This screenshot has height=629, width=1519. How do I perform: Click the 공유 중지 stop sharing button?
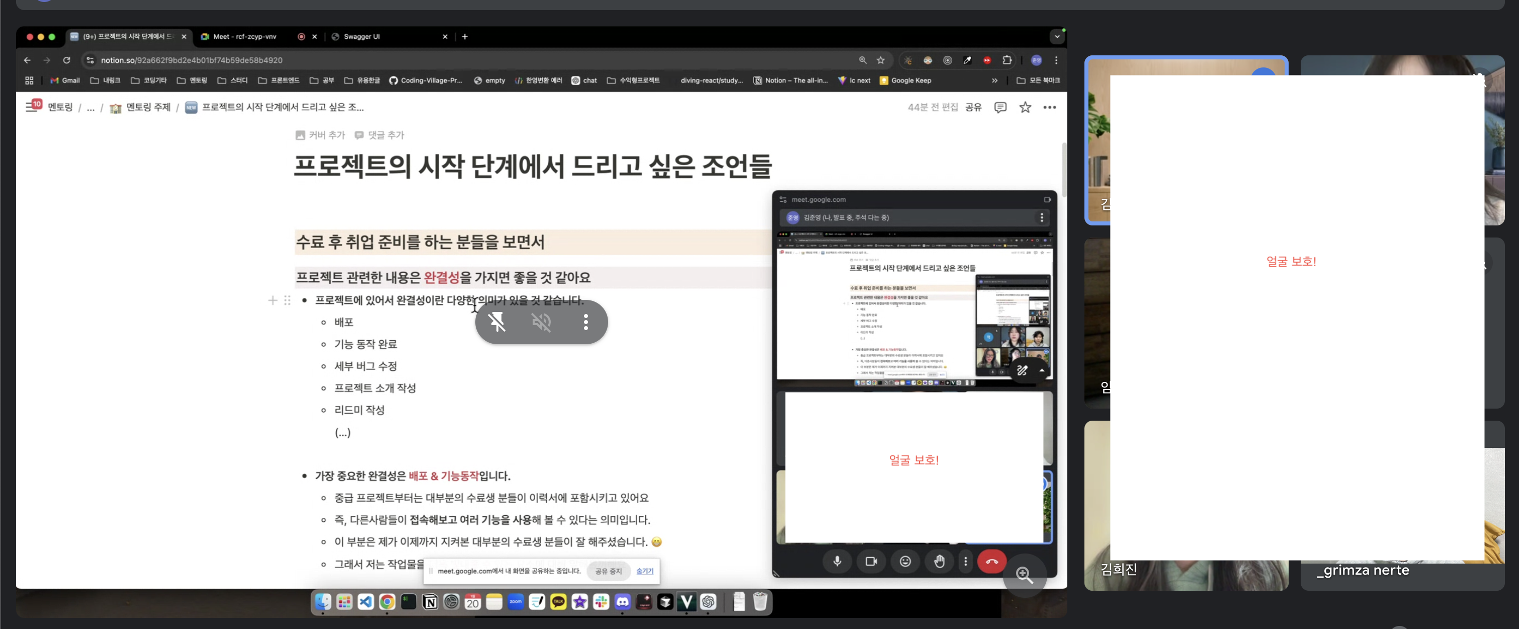608,571
